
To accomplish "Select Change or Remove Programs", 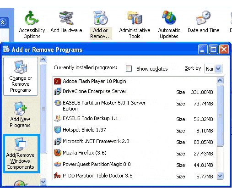I will [21, 76].
